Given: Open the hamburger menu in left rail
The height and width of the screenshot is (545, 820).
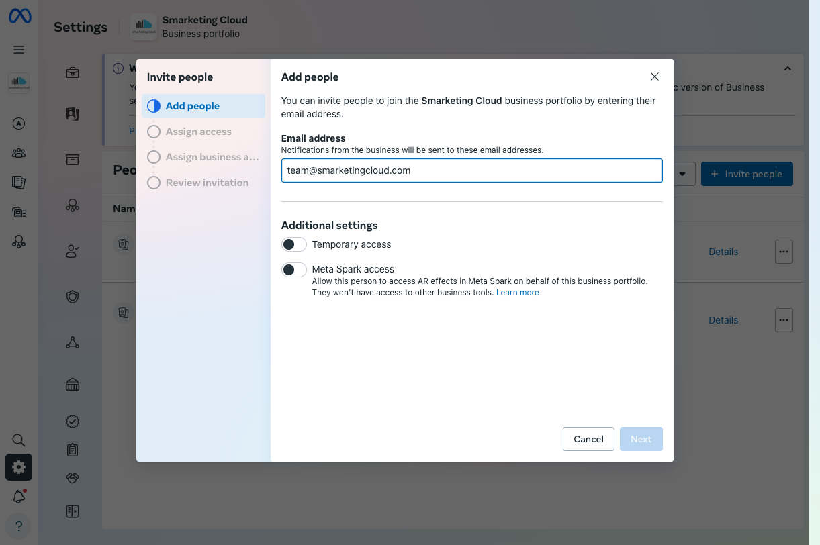Looking at the screenshot, I should pyautogui.click(x=19, y=50).
